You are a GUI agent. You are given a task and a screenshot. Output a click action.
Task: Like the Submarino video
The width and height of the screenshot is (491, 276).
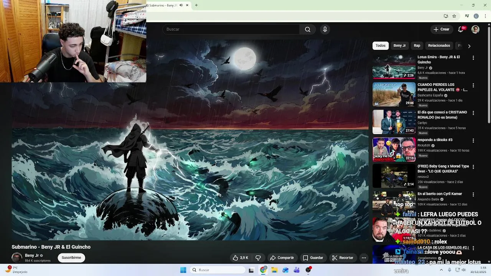click(x=240, y=258)
